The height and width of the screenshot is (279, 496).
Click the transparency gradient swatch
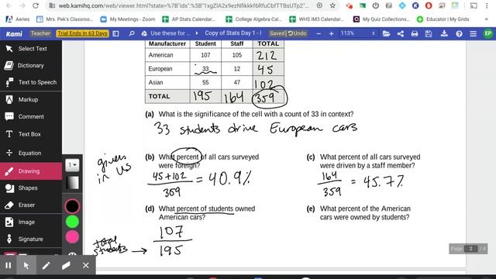72,183
